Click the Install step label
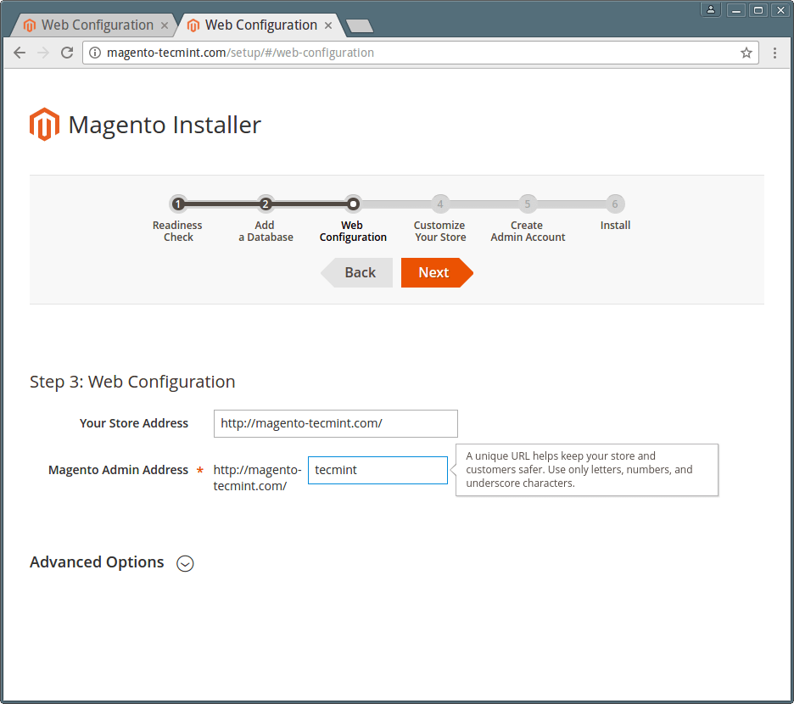Viewport: 794px width, 704px height. (615, 226)
